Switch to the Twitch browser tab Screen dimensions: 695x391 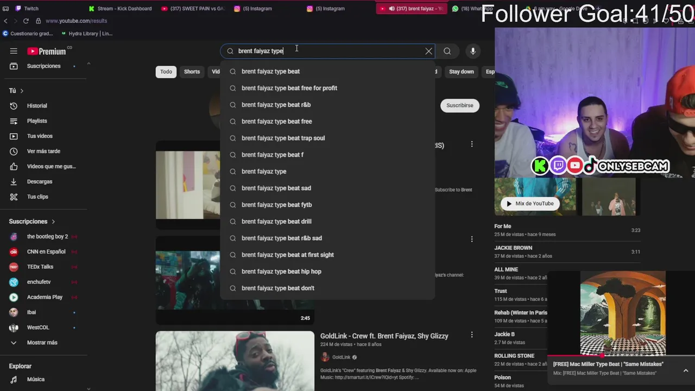click(x=31, y=9)
